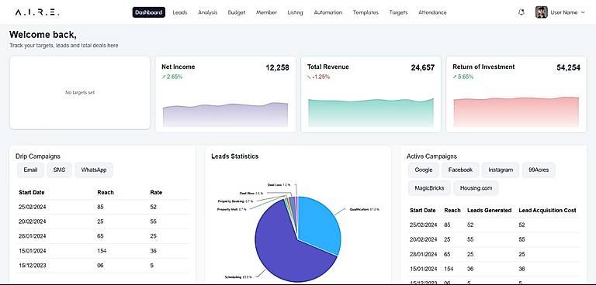Switch to the Targets tab
596x285 pixels.
pyautogui.click(x=398, y=12)
